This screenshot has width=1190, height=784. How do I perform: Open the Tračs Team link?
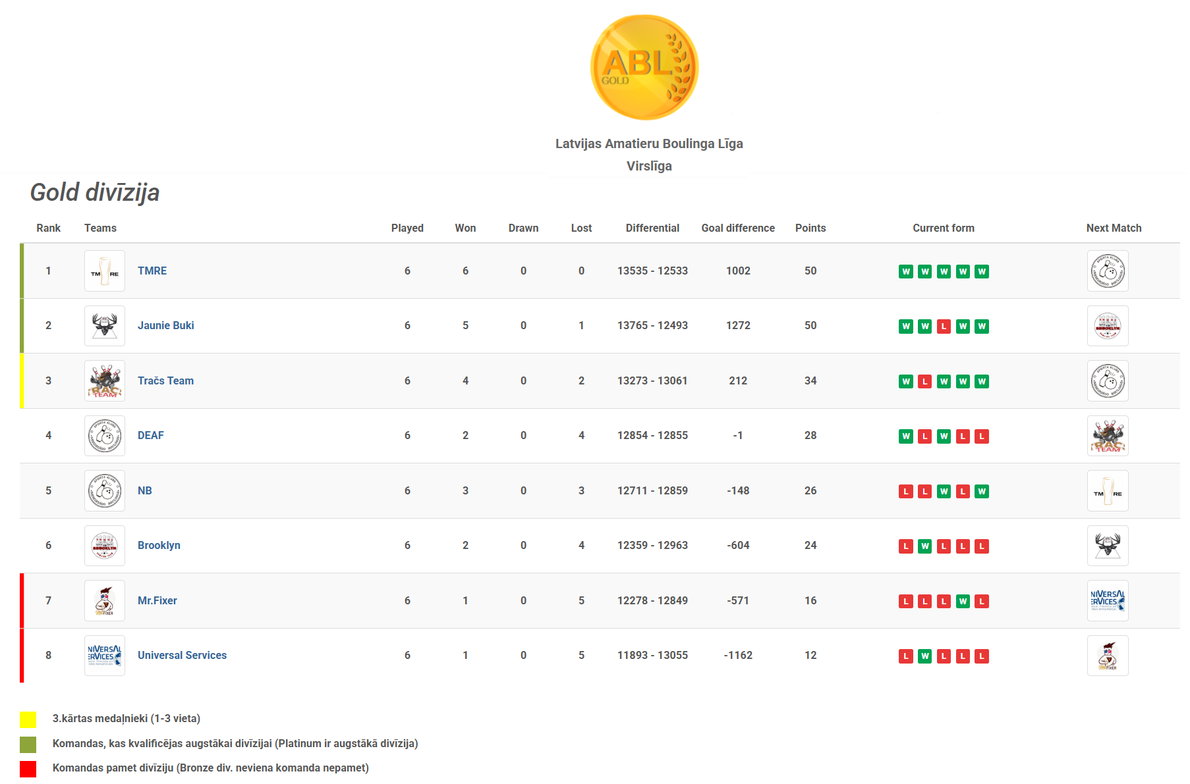165,381
